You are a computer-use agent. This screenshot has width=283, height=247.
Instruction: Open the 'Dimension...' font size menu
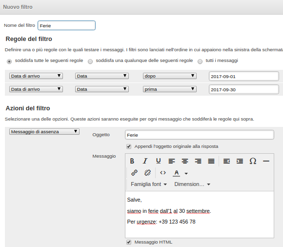pos(192,185)
